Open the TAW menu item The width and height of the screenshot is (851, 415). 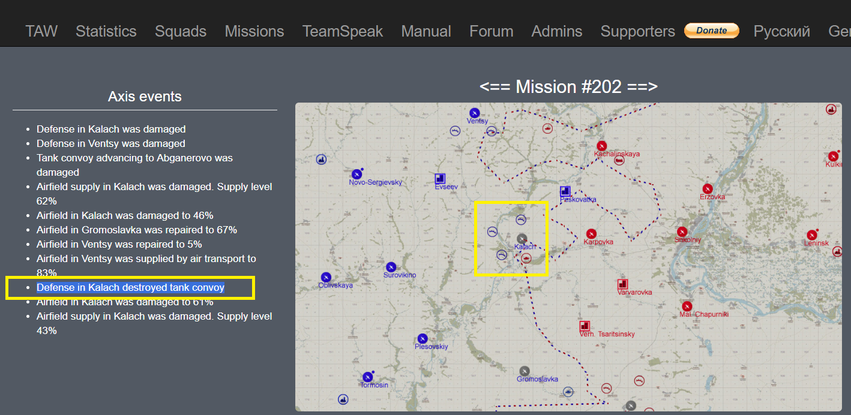click(x=41, y=31)
